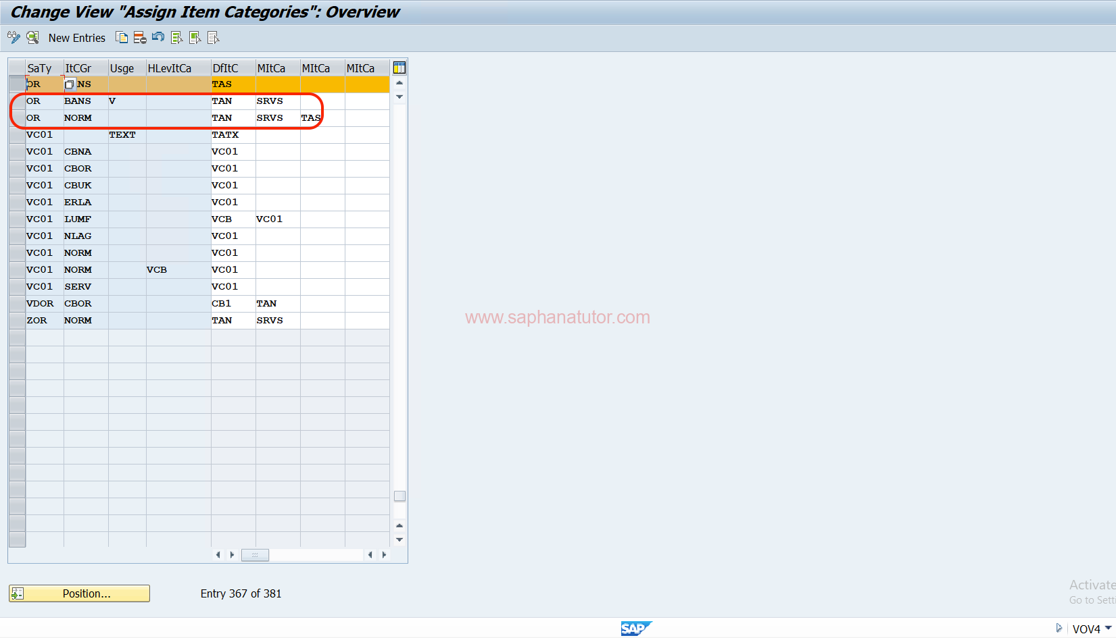Select row with OR BANS V

(17, 101)
